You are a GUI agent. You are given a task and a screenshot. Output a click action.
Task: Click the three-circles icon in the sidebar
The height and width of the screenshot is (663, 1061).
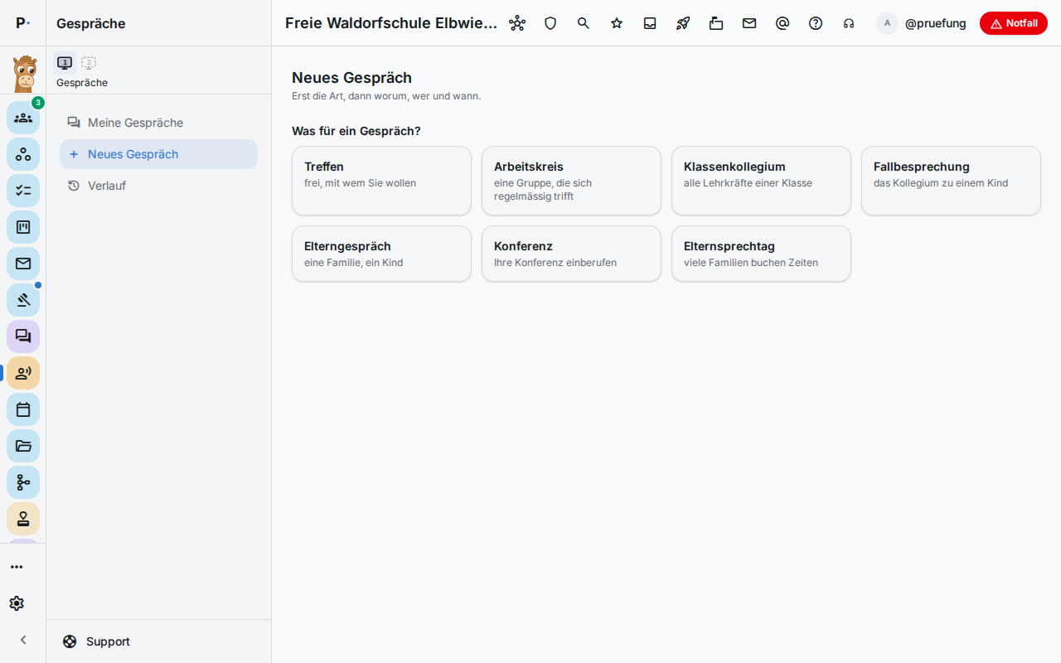pos(23,154)
